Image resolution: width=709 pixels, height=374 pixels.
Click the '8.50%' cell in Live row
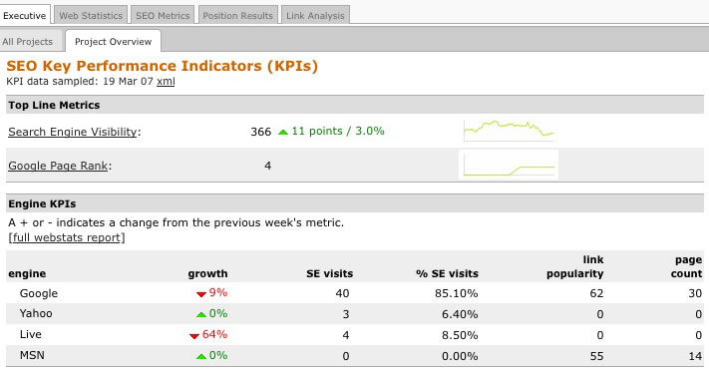460,335
